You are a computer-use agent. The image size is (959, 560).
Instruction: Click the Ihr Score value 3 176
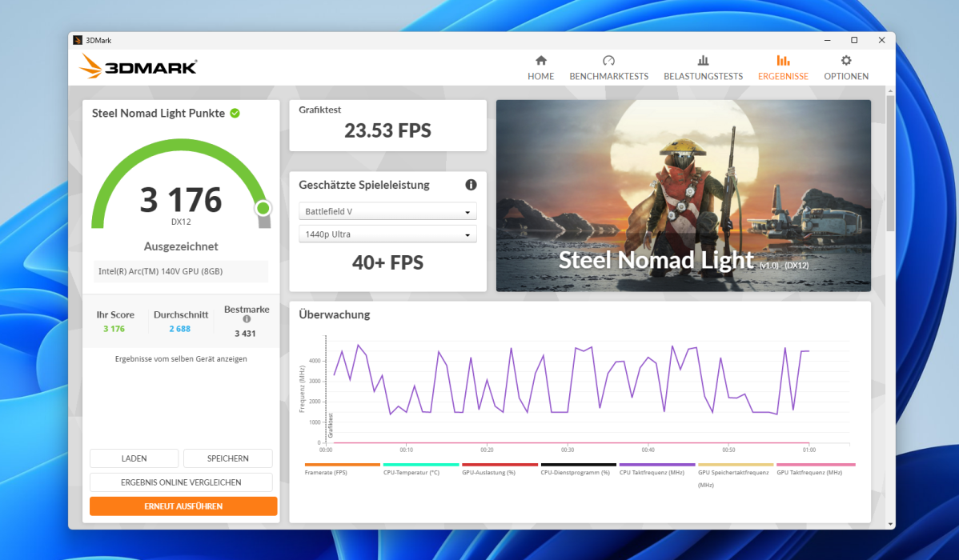click(x=114, y=329)
